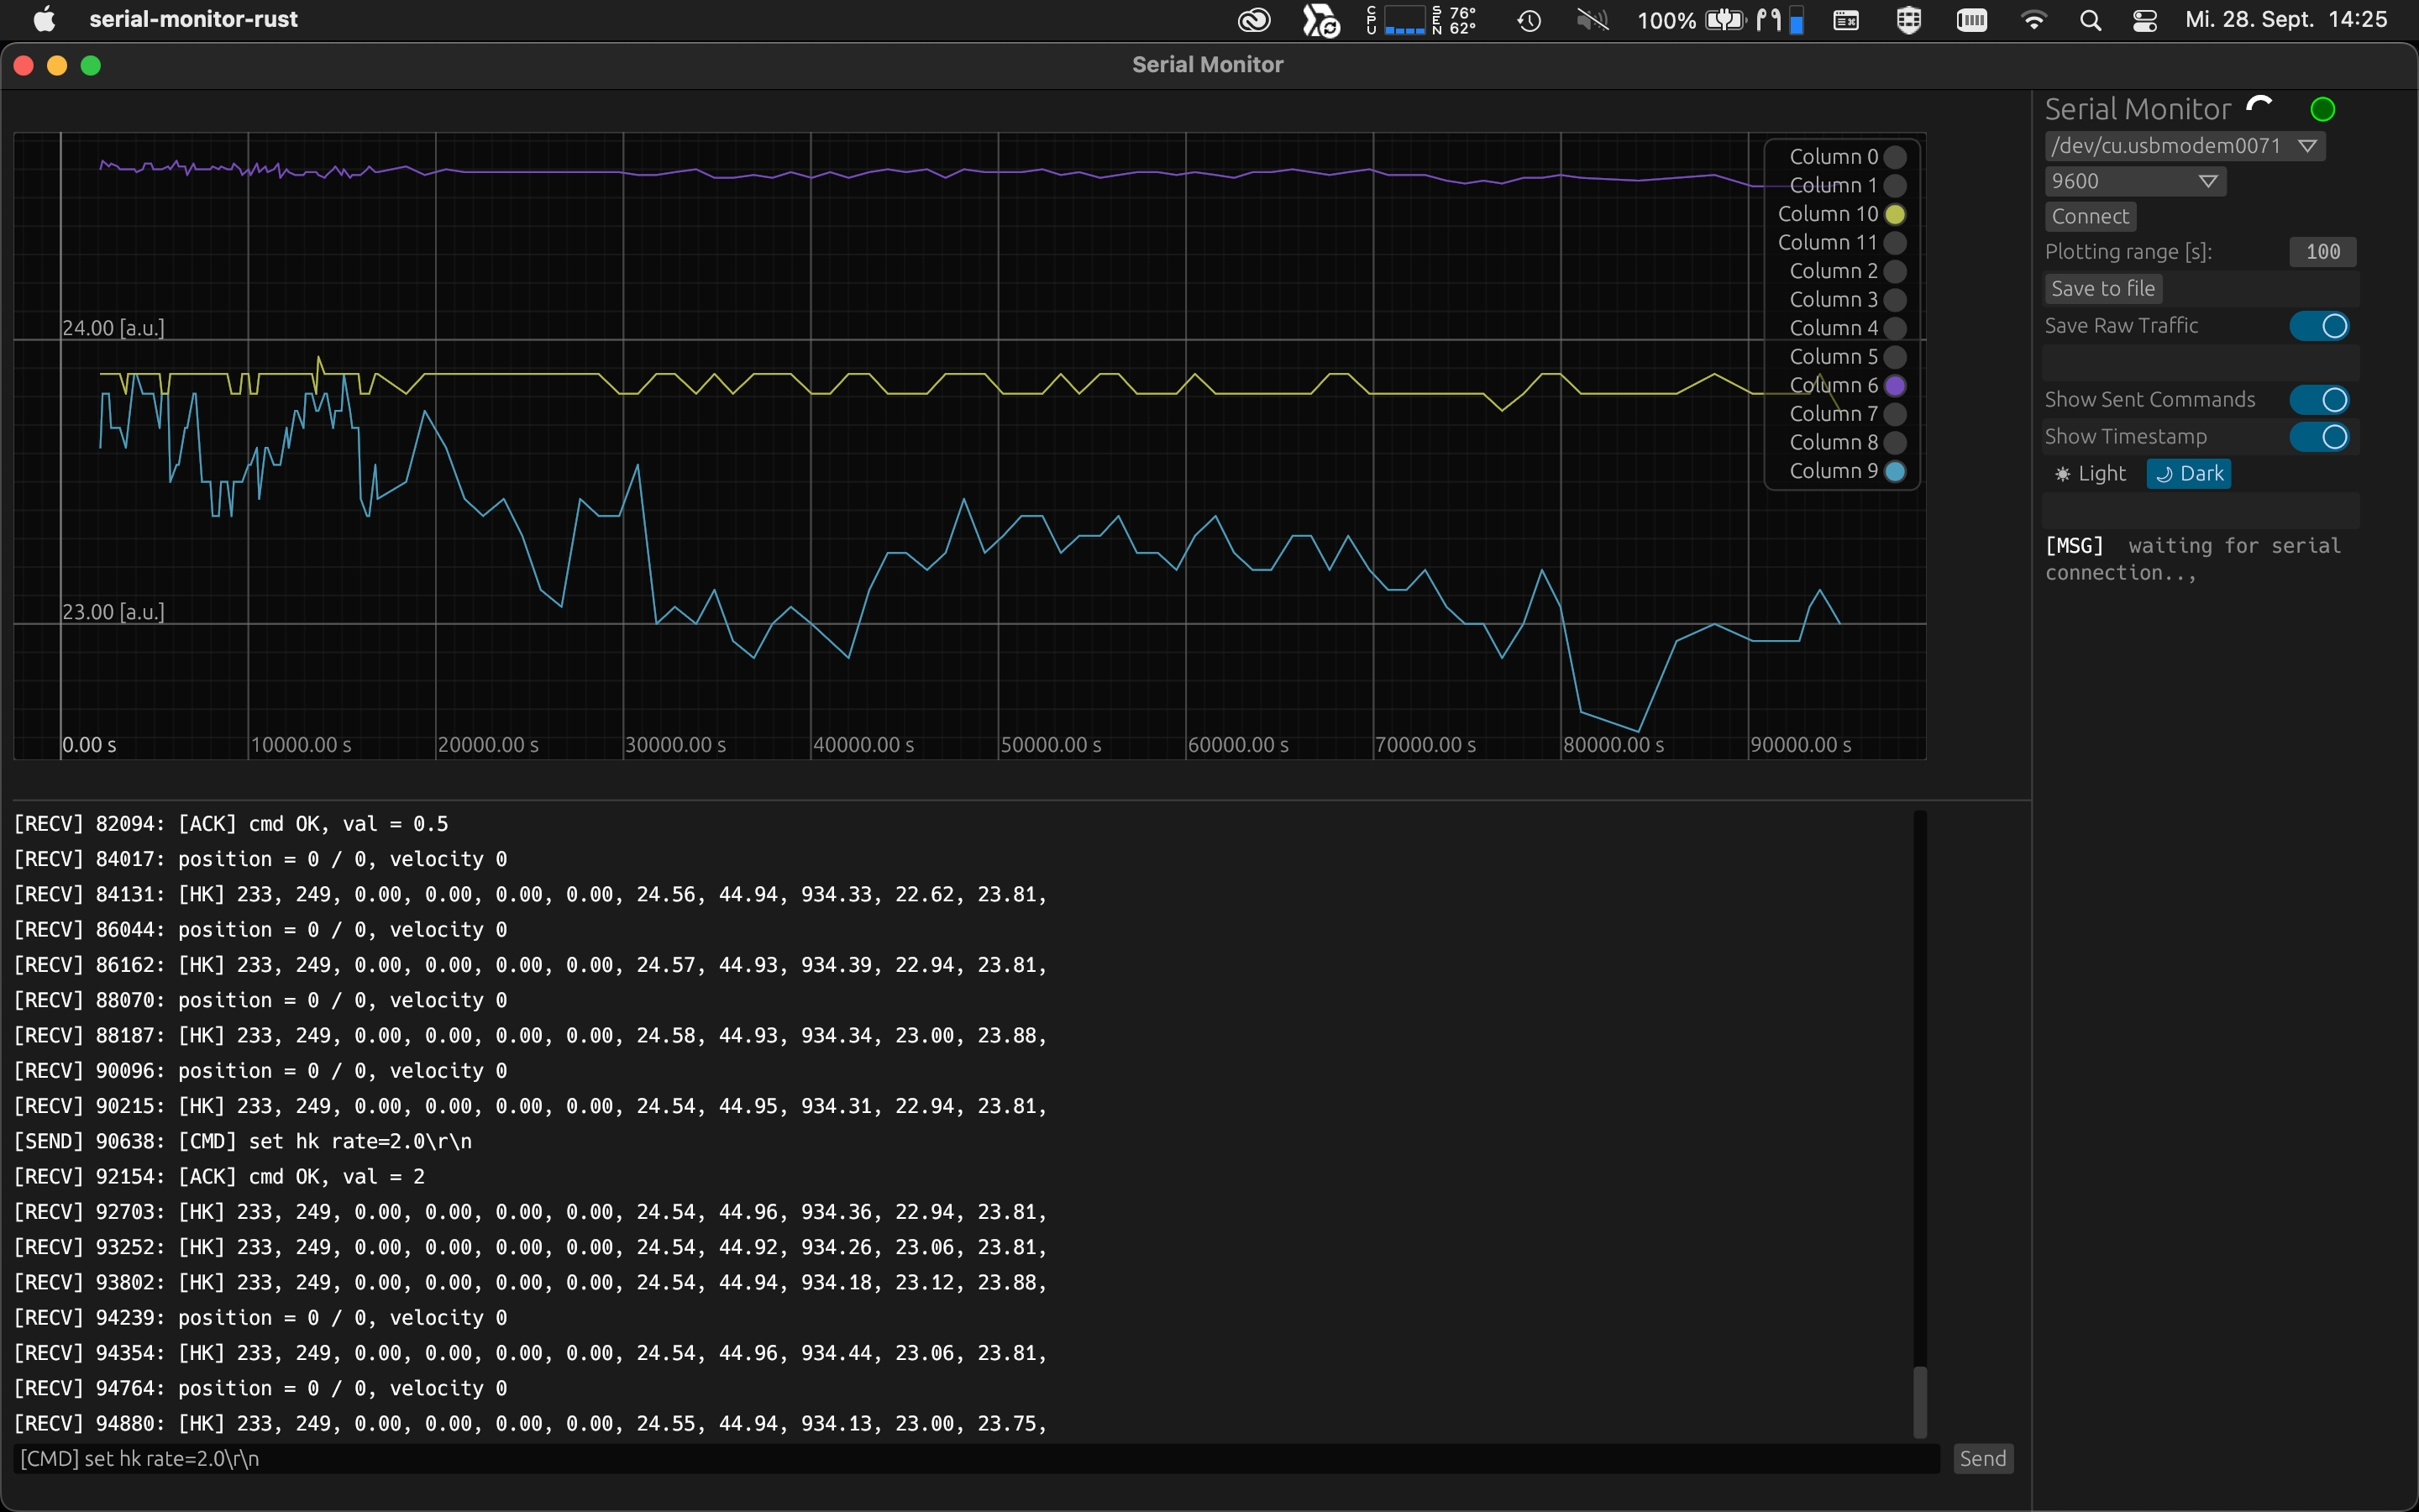Click the Column 9 blue color dot
The height and width of the screenshot is (1512, 2419).
[x=1897, y=470]
